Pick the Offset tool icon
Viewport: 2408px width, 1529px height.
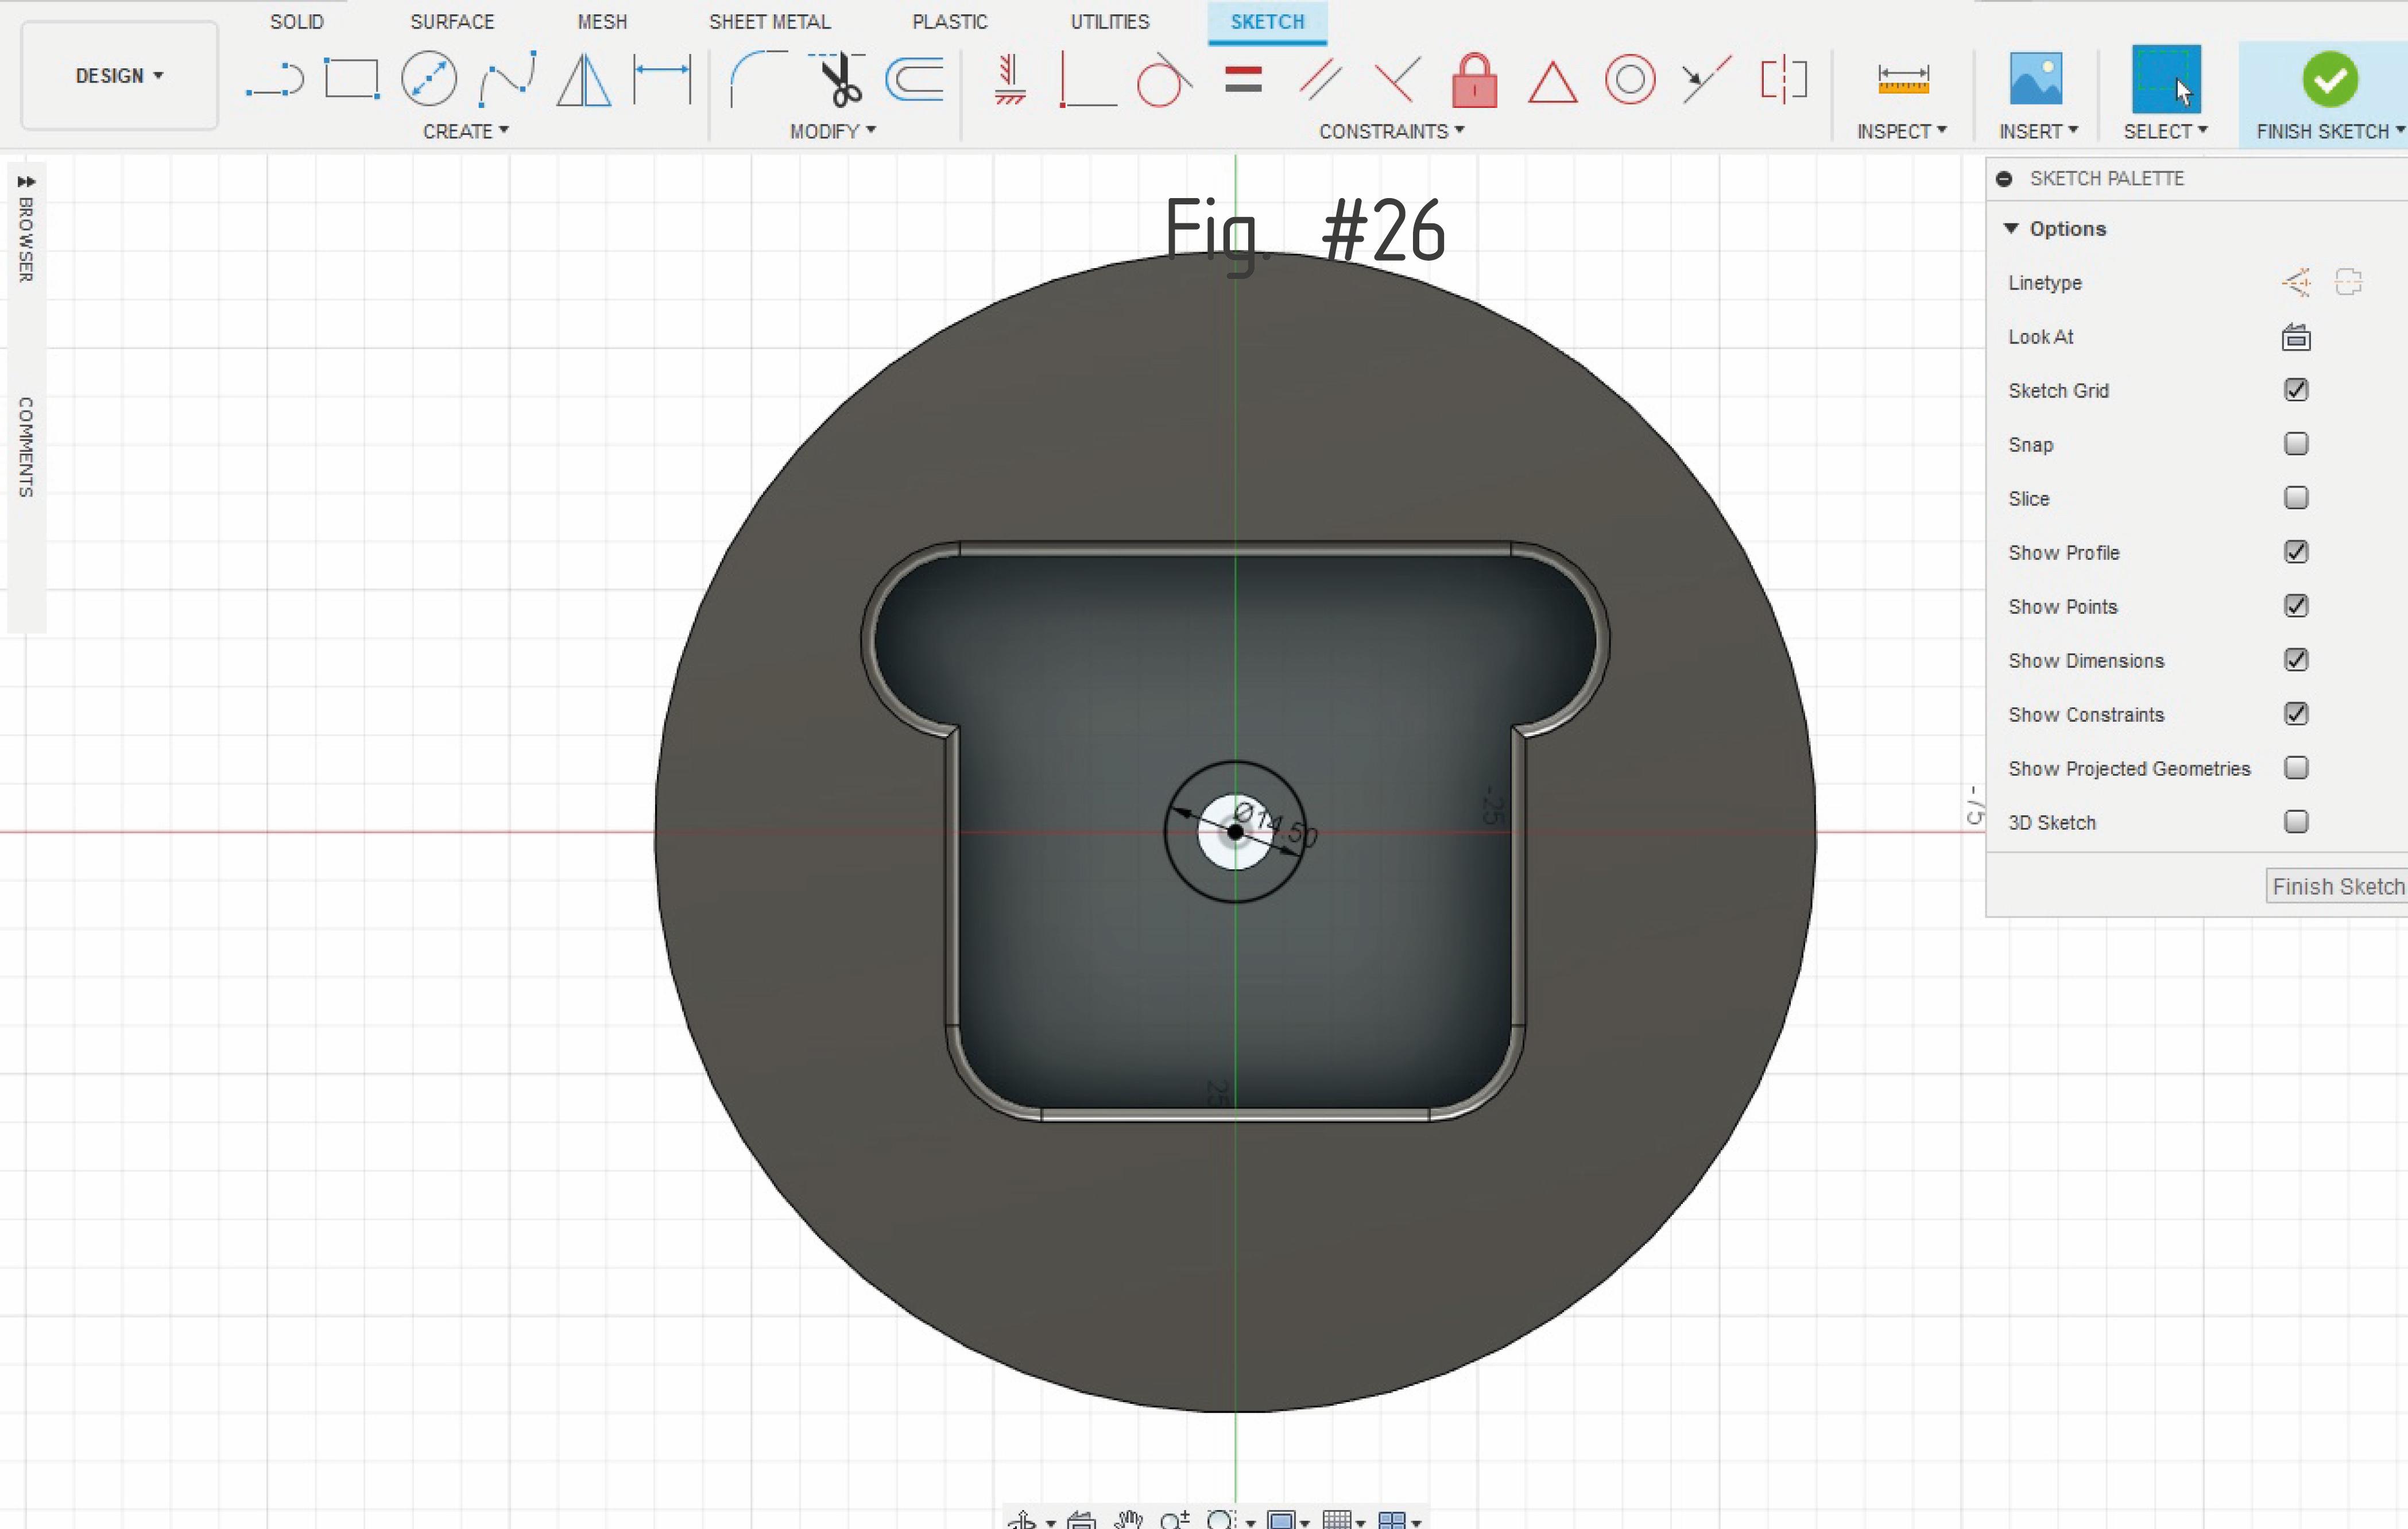coord(915,79)
